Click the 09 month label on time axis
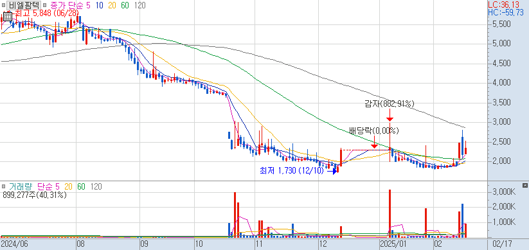 [145, 244]
